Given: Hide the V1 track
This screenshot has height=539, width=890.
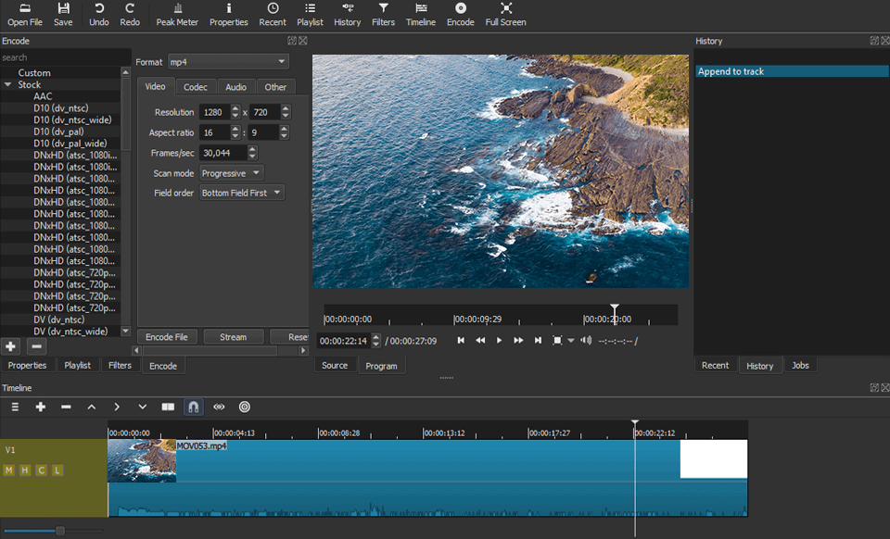Looking at the screenshot, I should [25, 470].
